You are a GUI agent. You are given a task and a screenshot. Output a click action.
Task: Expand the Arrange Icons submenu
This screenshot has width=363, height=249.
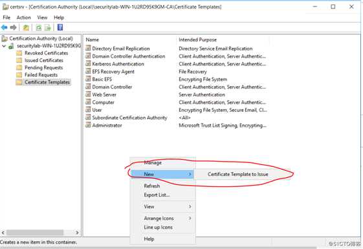190,218
